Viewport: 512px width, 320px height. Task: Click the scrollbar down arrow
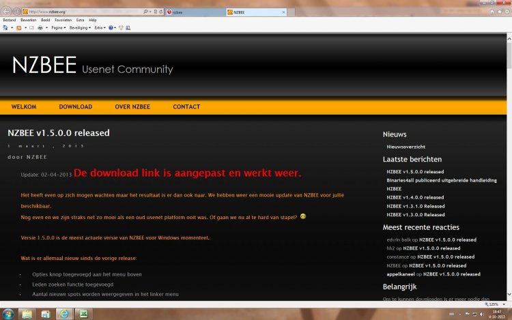coord(509,295)
